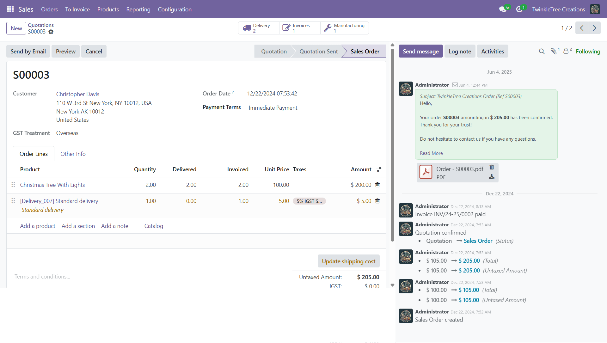Click Add a section
Screen dimensions: 607x343
click(x=78, y=226)
